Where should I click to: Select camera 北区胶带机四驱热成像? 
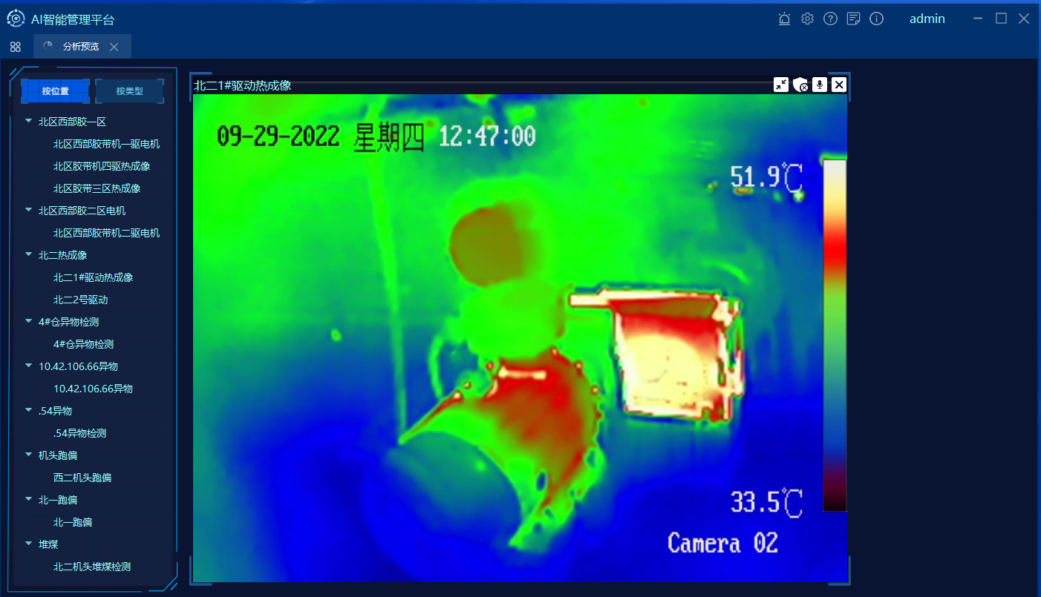[102, 166]
